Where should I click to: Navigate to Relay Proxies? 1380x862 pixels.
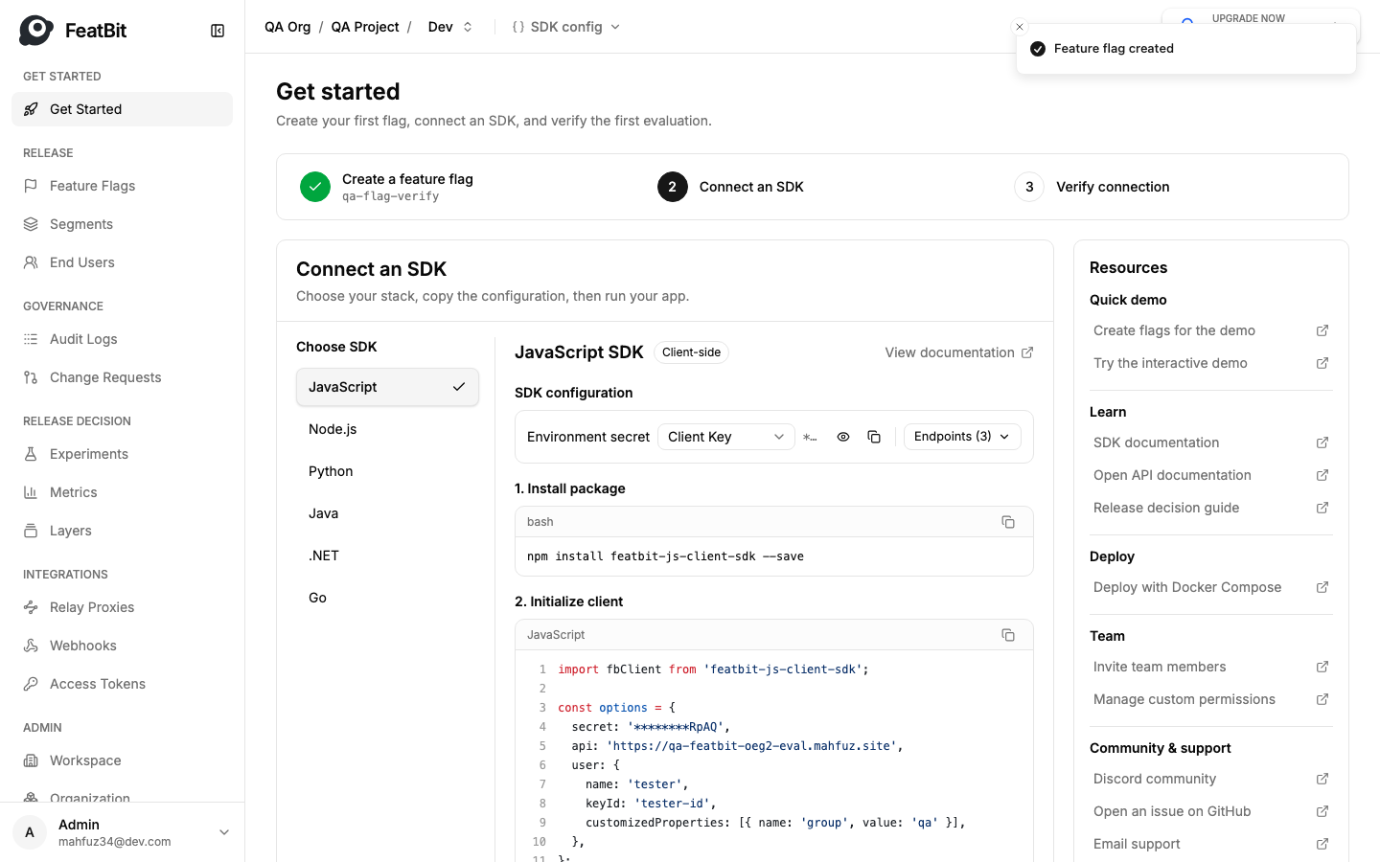coord(122,607)
